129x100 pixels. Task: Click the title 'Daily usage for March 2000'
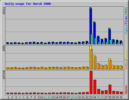click(x=28, y=4)
